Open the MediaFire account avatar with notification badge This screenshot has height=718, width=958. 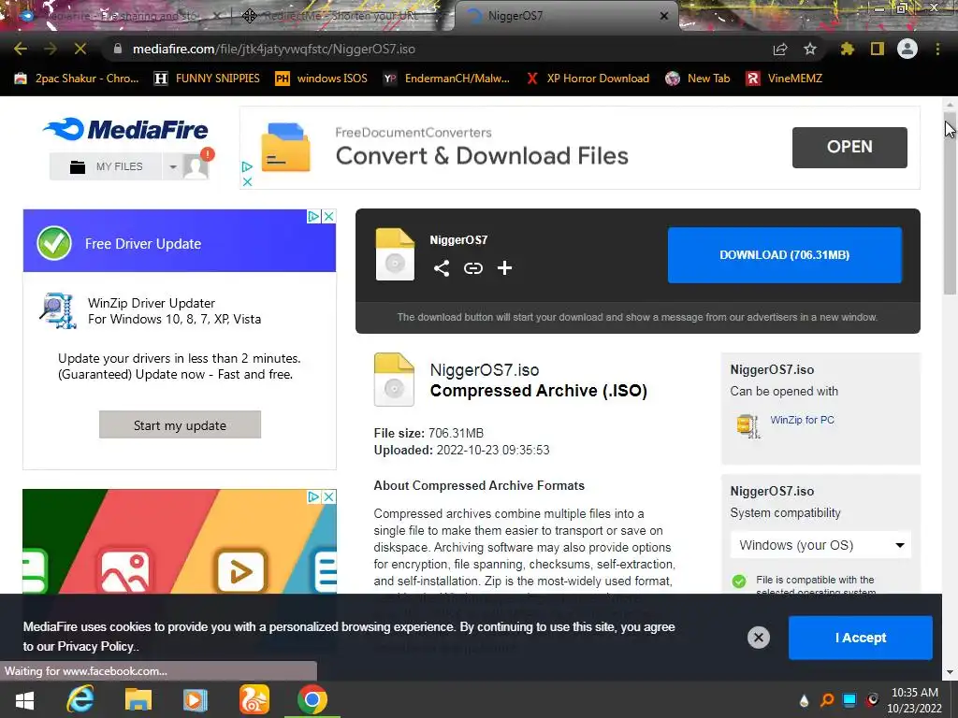point(196,166)
